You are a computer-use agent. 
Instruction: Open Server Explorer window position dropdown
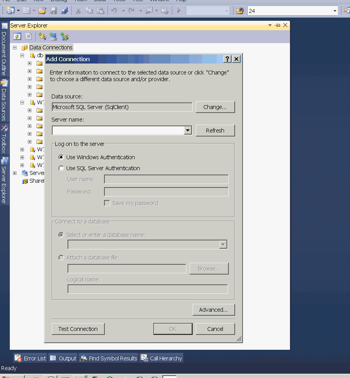[x=270, y=25]
